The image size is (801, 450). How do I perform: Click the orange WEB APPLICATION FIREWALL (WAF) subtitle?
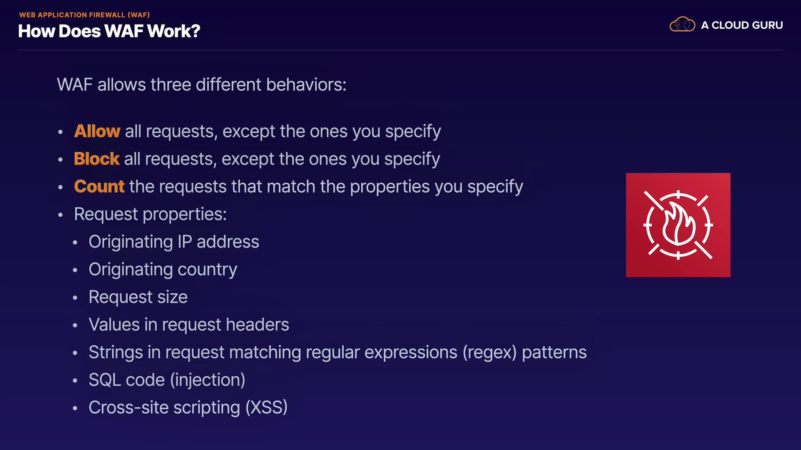(84, 15)
